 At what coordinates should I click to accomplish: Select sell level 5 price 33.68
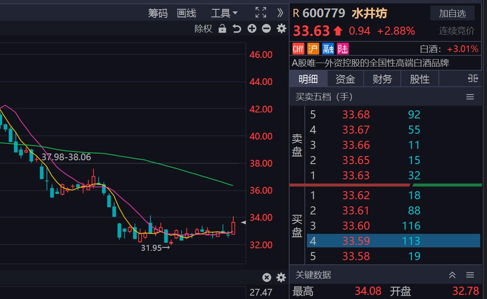(x=356, y=115)
